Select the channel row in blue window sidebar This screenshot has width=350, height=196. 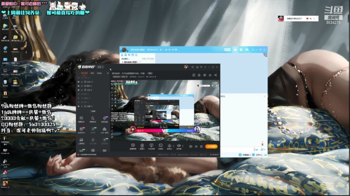[x=138, y=62]
